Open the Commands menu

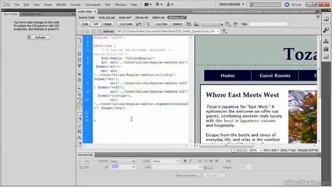point(92,5)
